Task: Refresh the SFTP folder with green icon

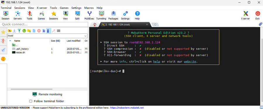Action: [x=24, y=31]
